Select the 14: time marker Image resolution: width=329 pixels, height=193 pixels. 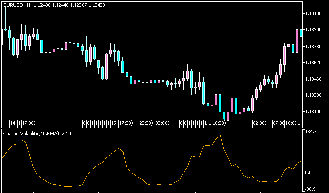pos(13,123)
